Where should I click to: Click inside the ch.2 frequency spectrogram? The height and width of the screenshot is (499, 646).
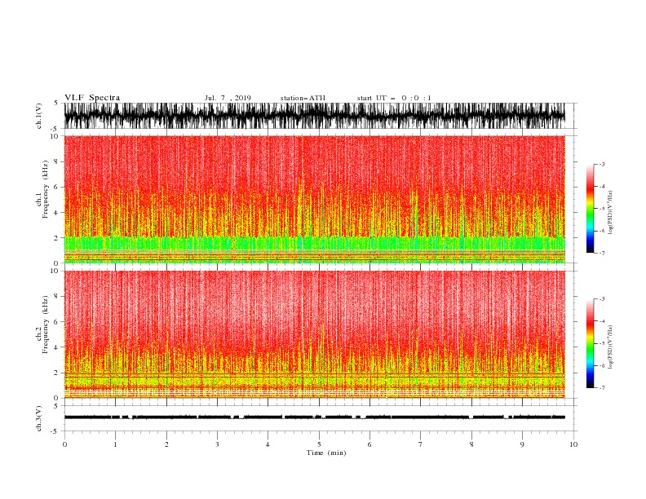pyautogui.click(x=315, y=334)
